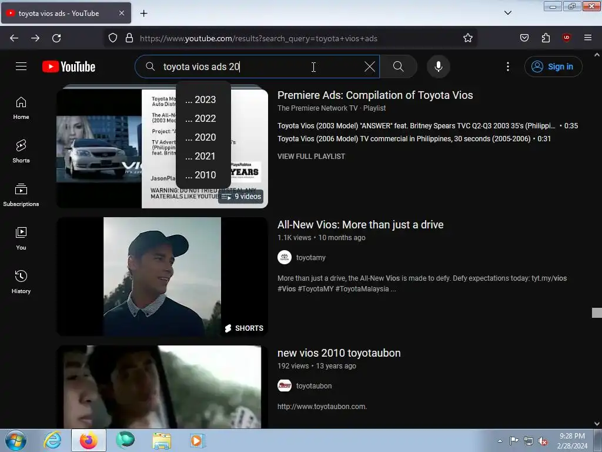Click toyotamy channel avatar
This screenshot has height=452, width=602.
coord(284,257)
